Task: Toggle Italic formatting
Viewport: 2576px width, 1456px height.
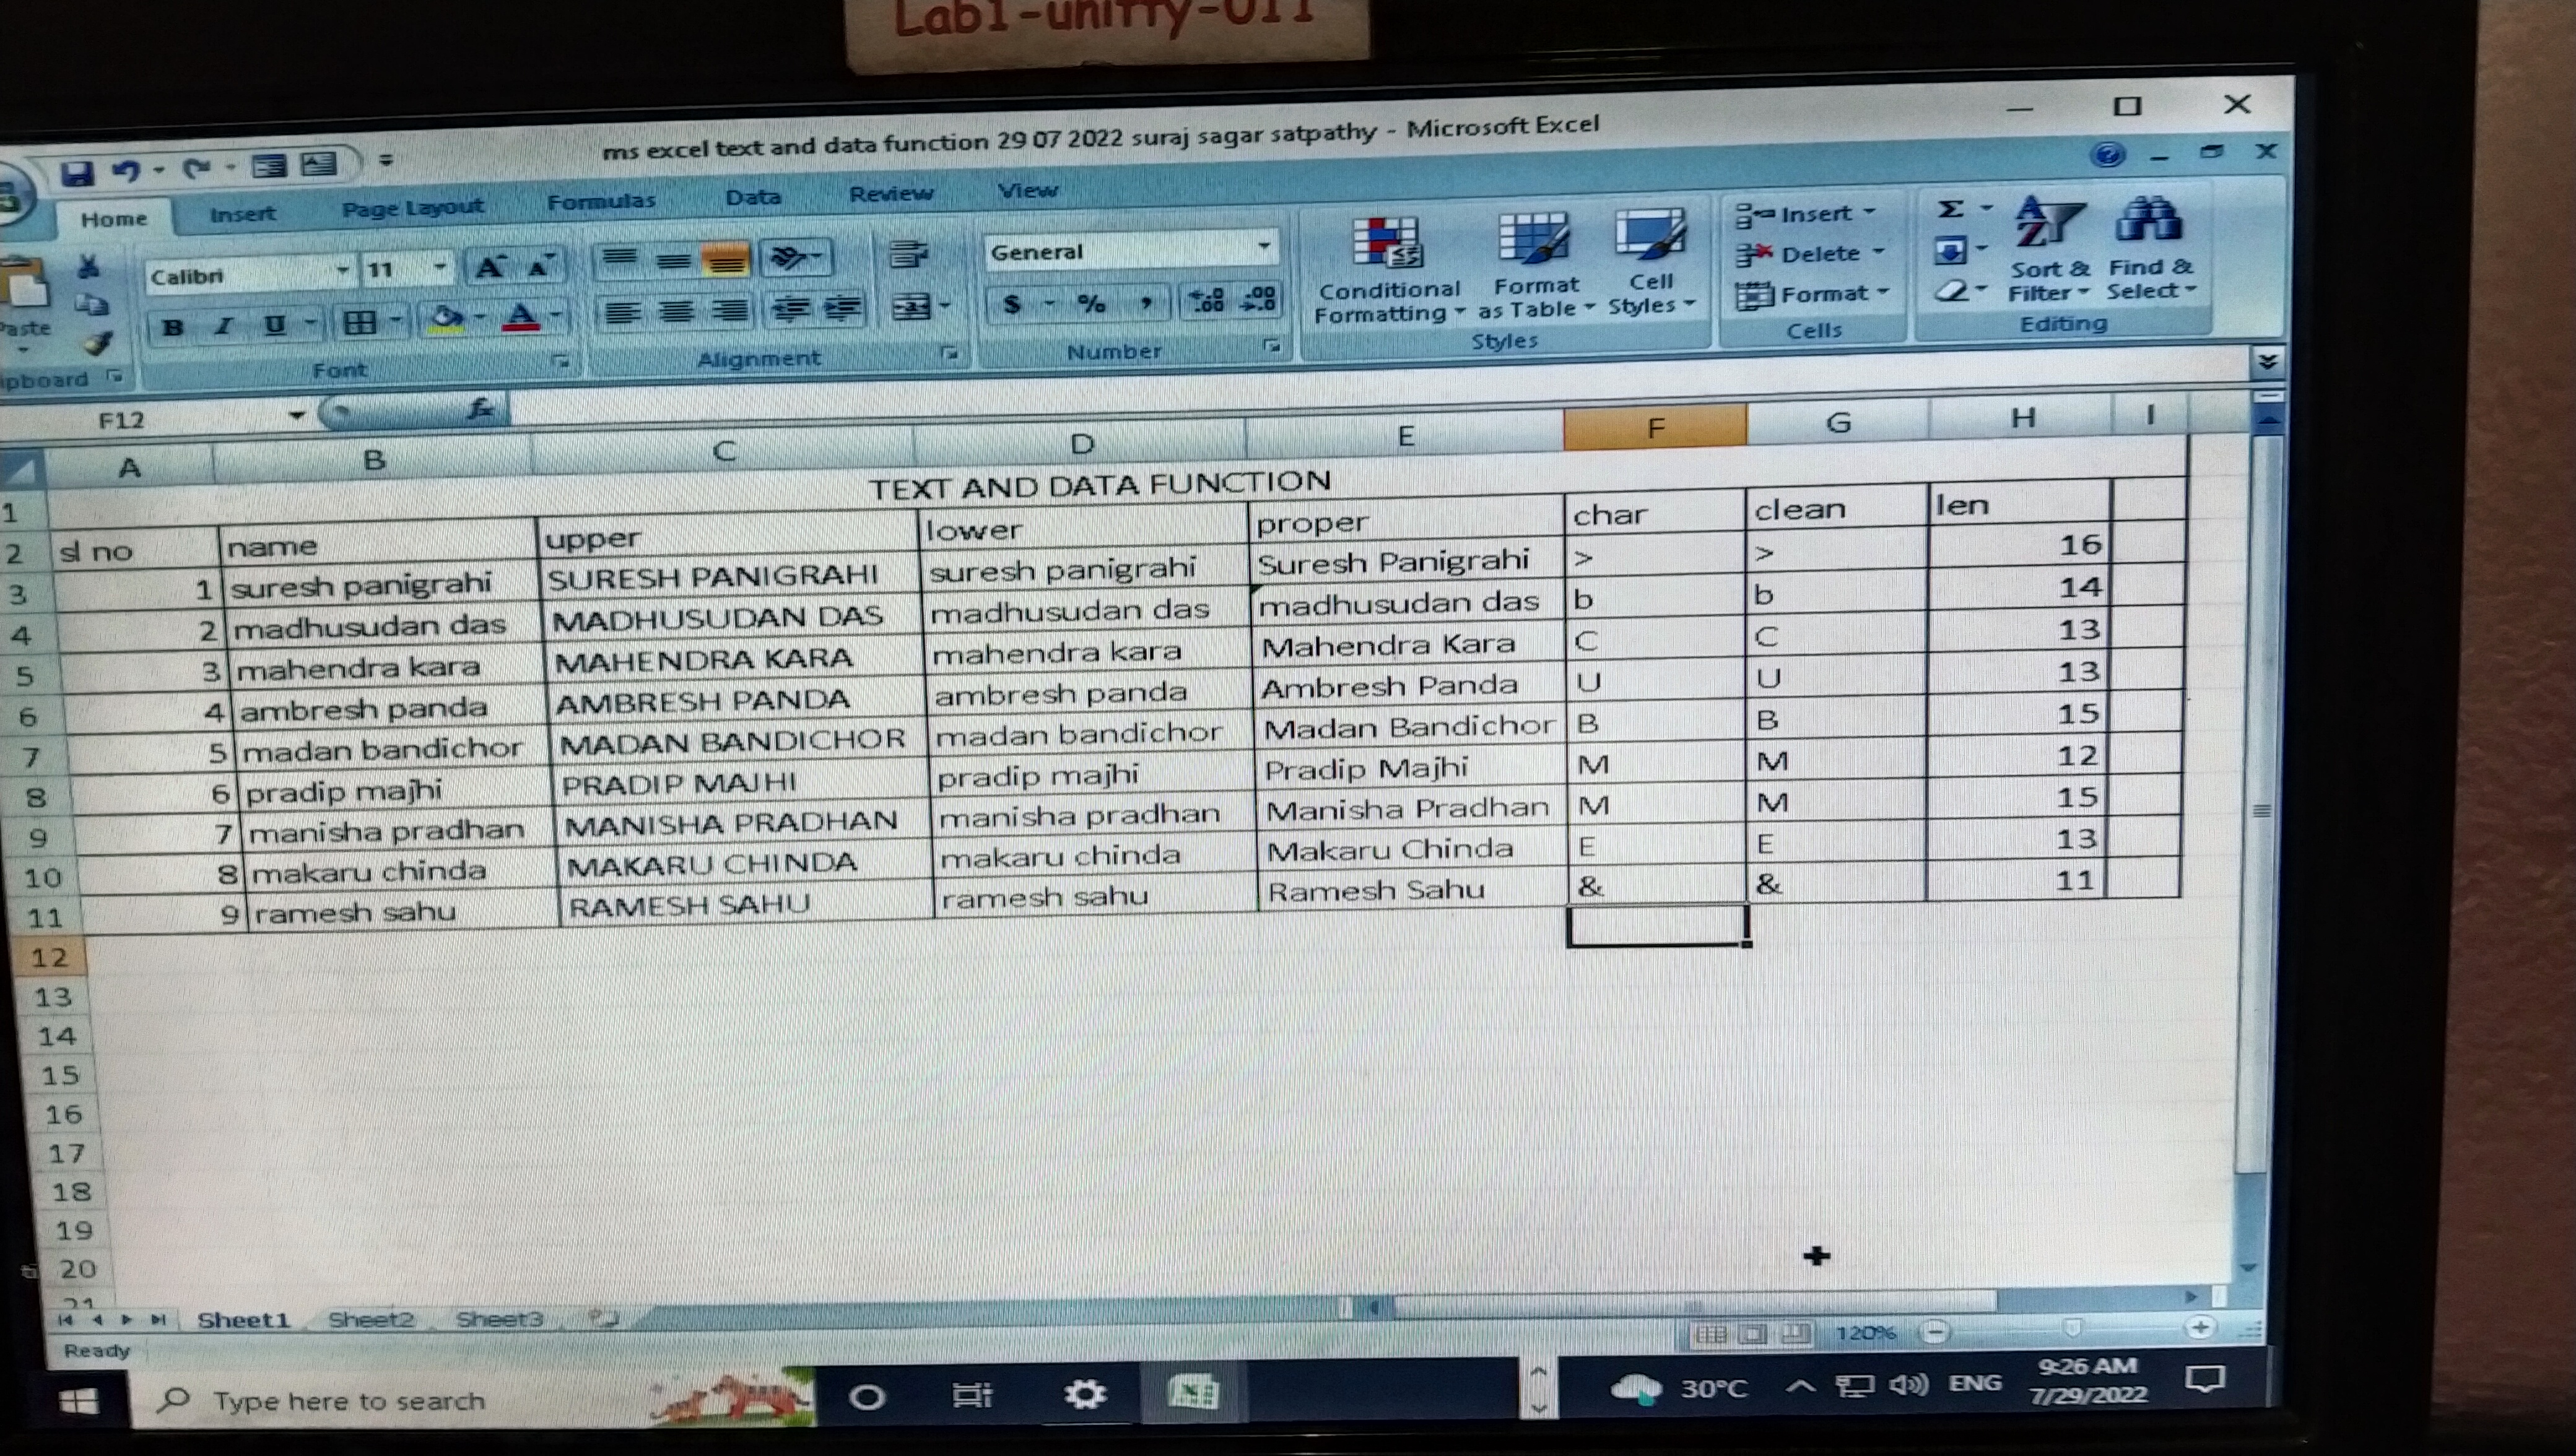Action: [224, 326]
